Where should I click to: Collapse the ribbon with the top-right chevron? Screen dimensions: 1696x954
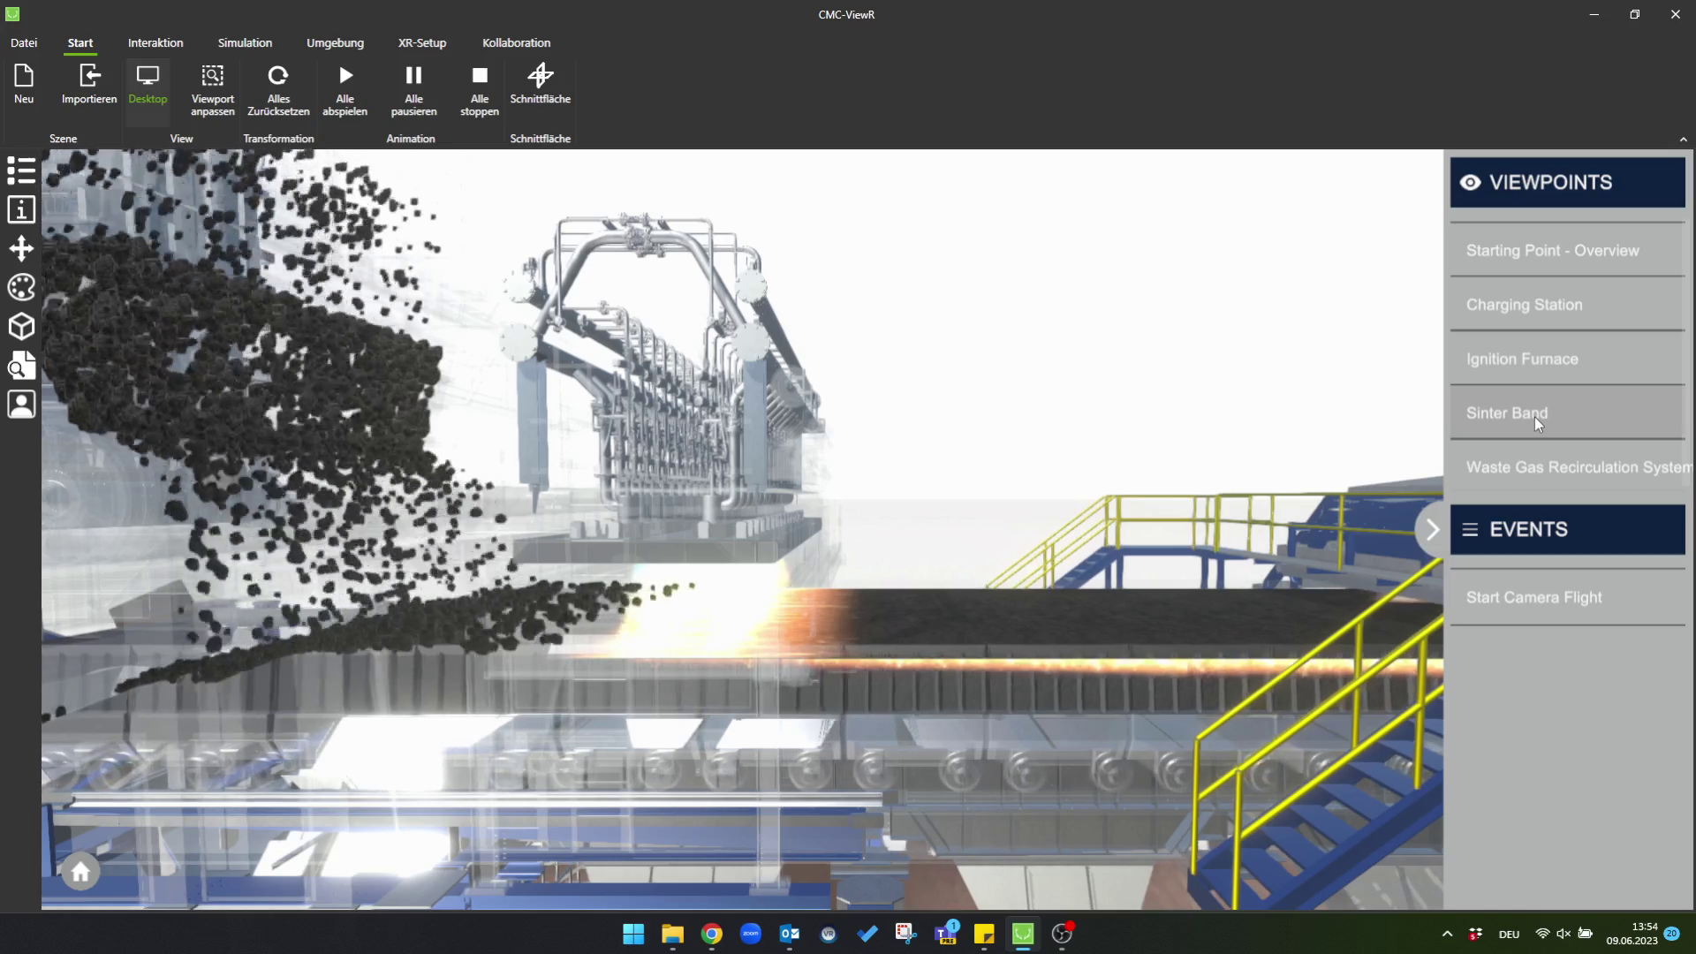1683,139
